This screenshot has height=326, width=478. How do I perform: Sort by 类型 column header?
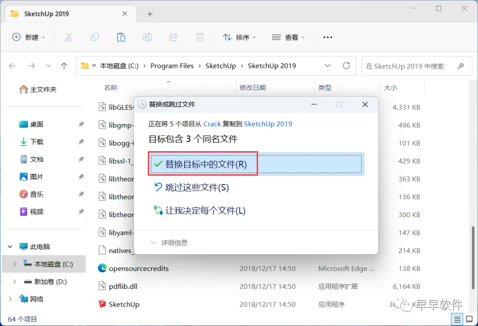[325, 88]
